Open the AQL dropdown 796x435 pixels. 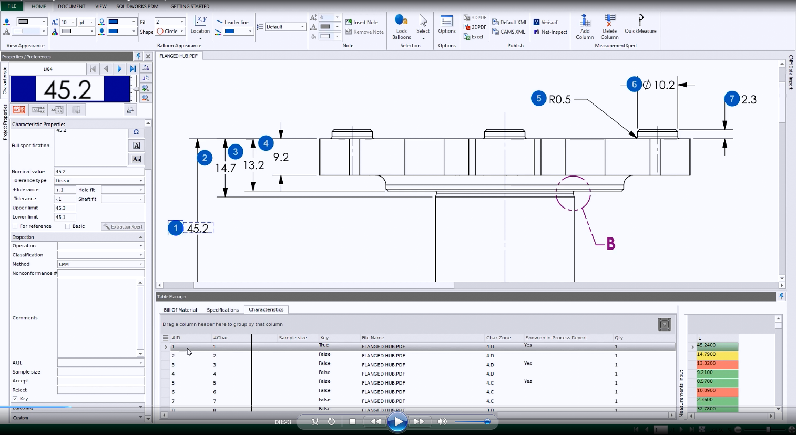click(x=100, y=362)
